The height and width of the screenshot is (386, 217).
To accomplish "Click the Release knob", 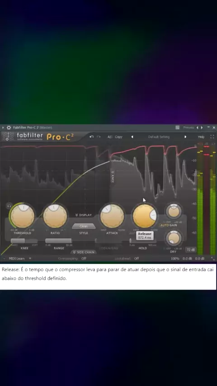I will [x=145, y=216].
